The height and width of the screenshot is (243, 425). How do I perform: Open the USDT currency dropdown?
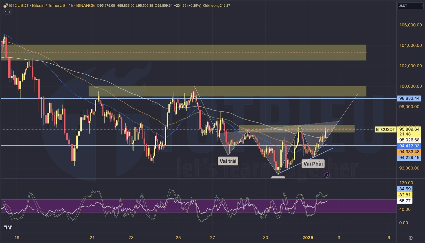410,6
